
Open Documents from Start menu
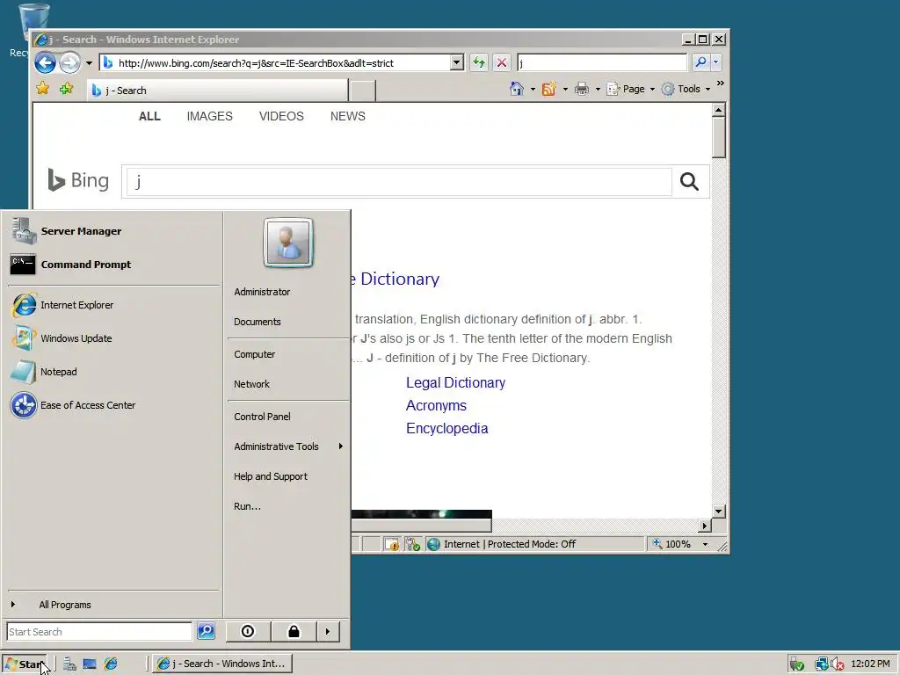tap(287, 322)
